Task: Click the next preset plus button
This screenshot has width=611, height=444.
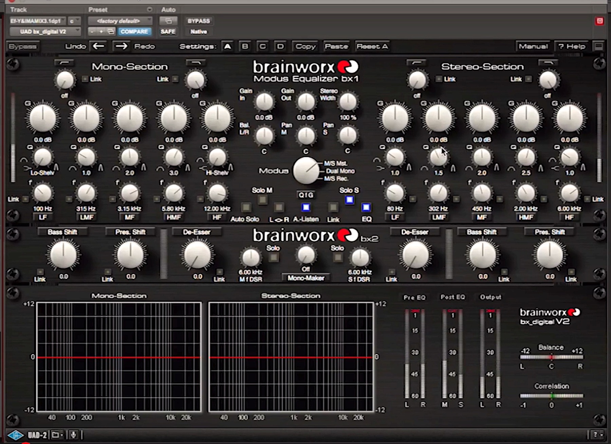Action: click(x=101, y=32)
